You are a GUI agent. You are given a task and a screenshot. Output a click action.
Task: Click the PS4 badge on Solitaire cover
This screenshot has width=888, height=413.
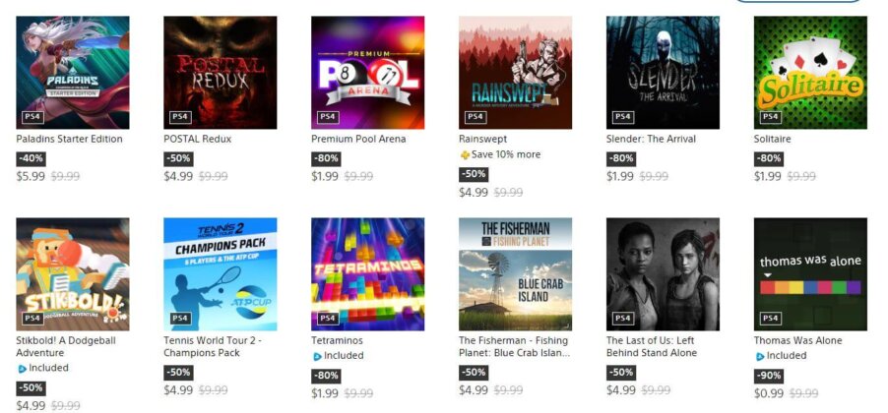[770, 117]
